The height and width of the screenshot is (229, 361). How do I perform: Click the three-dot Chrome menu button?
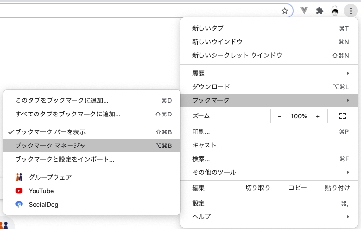coord(351,11)
